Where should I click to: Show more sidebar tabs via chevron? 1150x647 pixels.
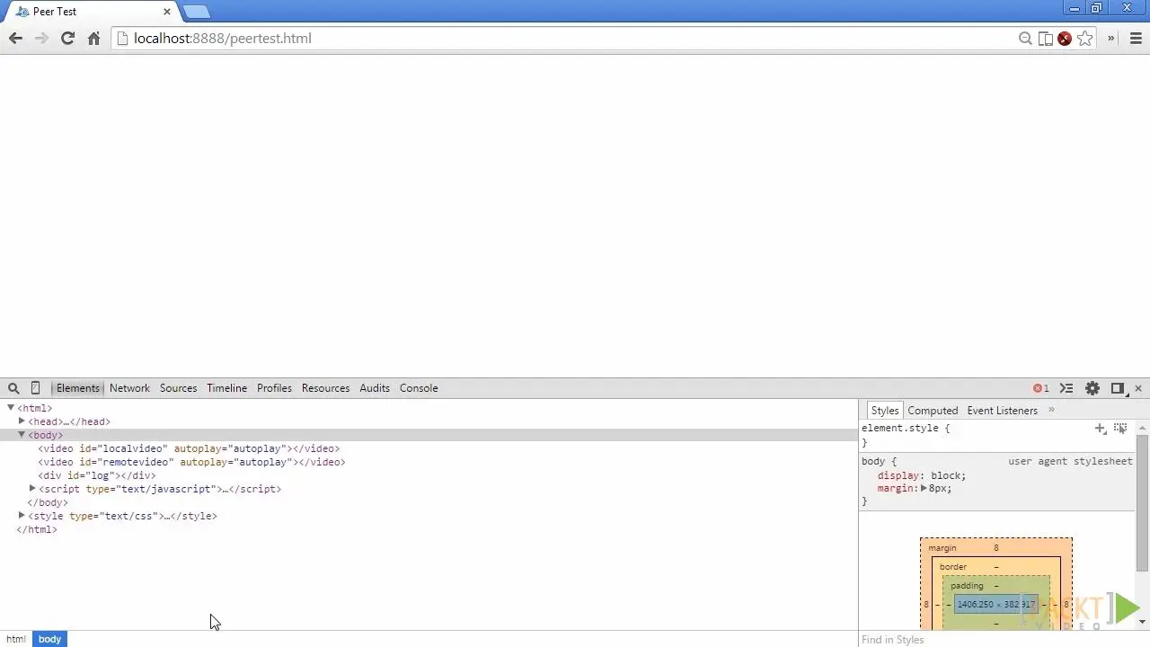[x=1051, y=411]
